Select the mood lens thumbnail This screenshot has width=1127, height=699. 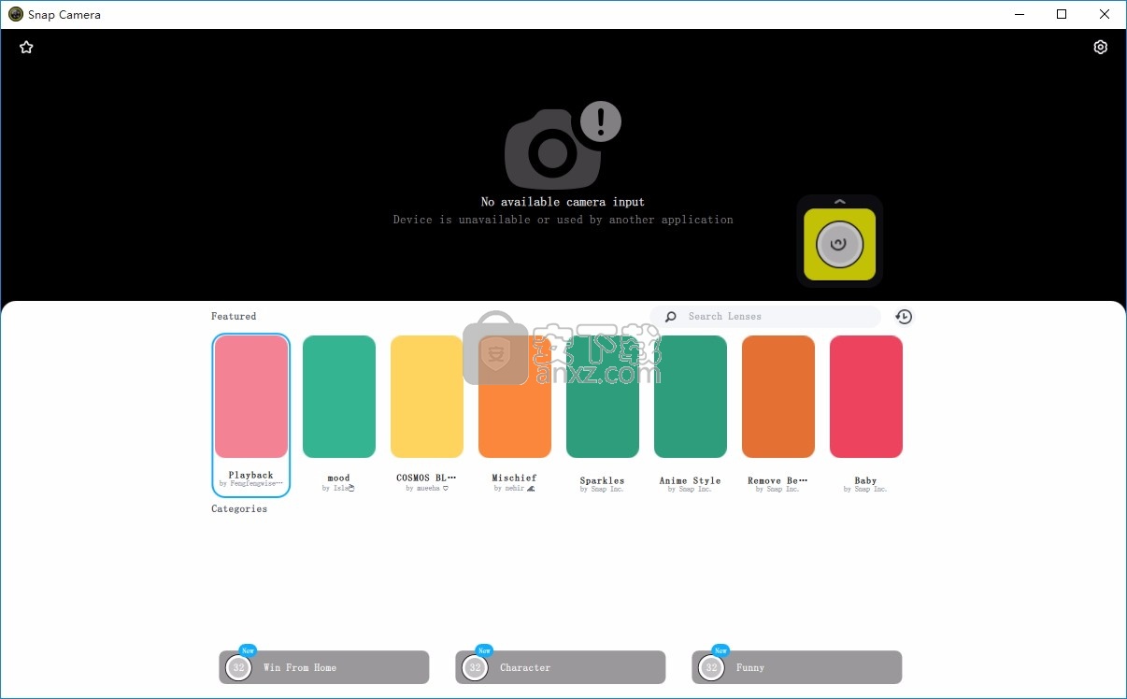pyautogui.click(x=339, y=397)
